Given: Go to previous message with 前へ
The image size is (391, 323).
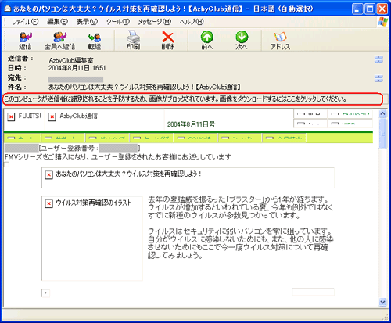Looking at the screenshot, I should pyautogui.click(x=207, y=41).
